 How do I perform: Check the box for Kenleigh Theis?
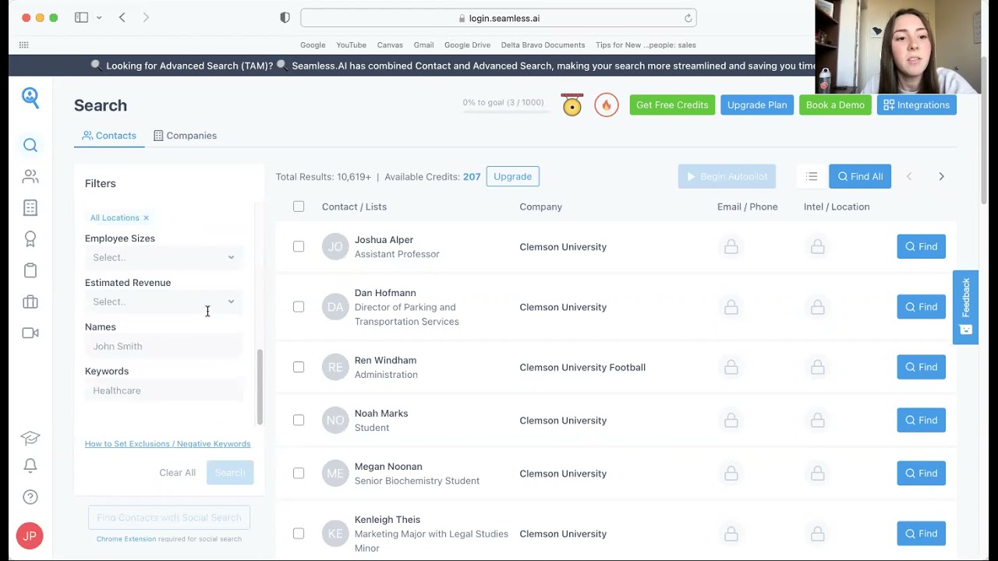(299, 534)
